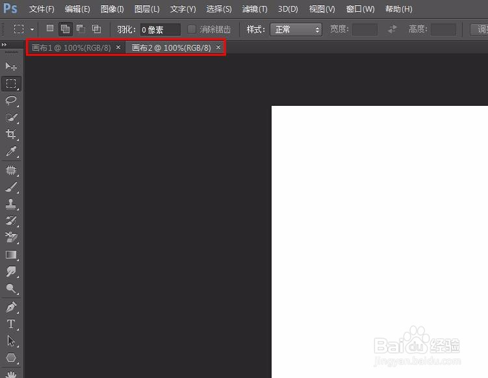Select the Pen tool
This screenshot has height=378, width=488.
[11, 307]
